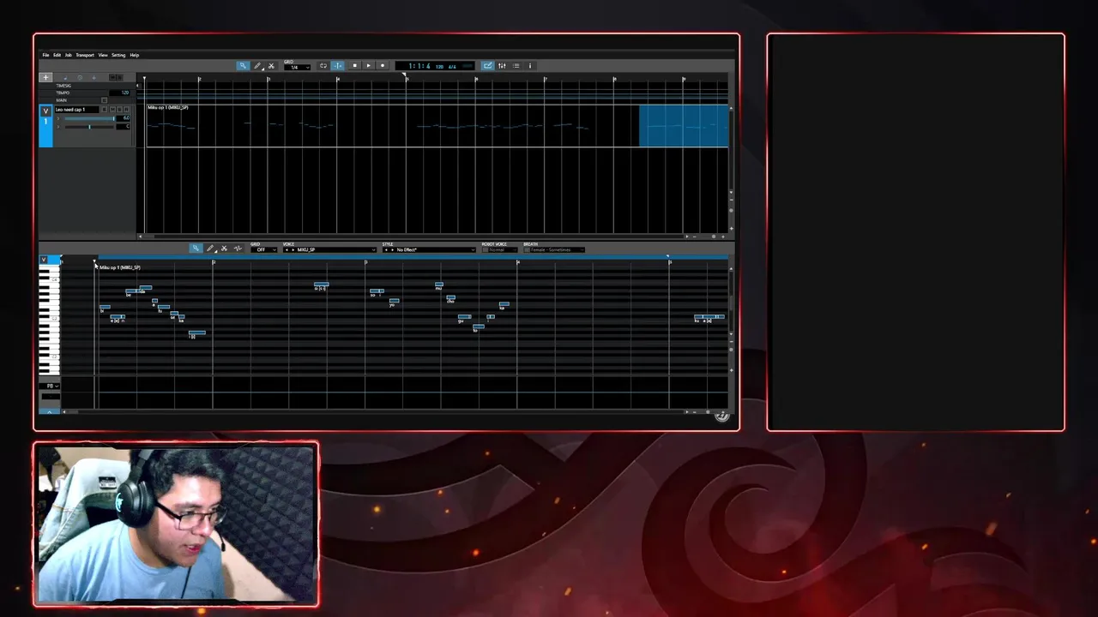Click the V button at piano roll corner

[x=44, y=259]
